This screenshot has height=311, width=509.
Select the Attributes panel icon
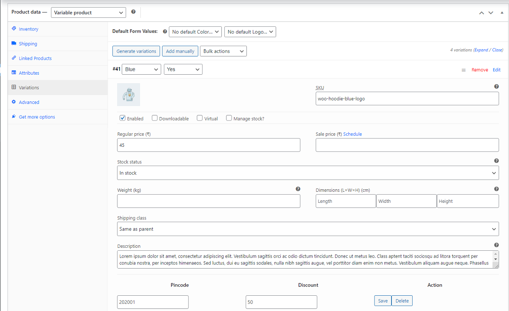[x=14, y=73]
